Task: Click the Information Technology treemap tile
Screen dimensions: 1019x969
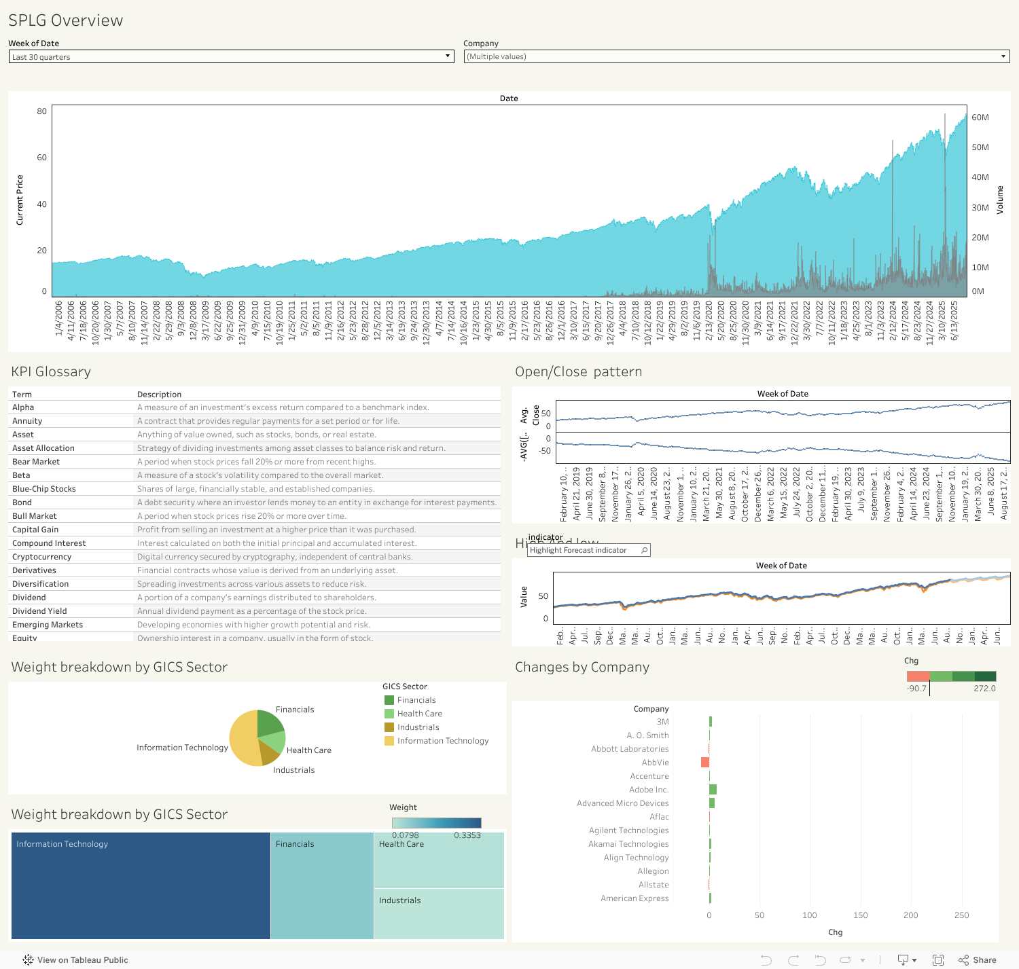Action: (x=141, y=885)
